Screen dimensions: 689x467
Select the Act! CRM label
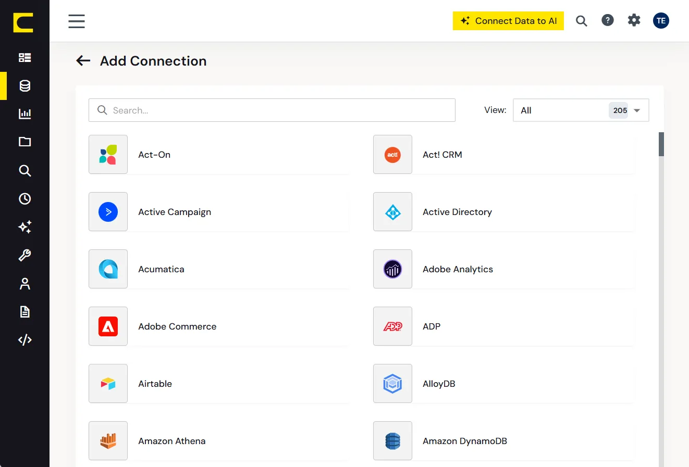point(442,155)
